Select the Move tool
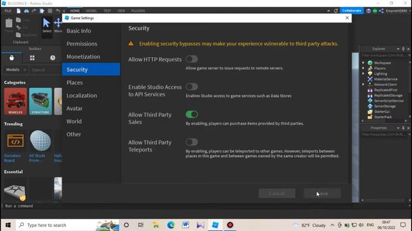412x231 pixels. click(x=58, y=26)
